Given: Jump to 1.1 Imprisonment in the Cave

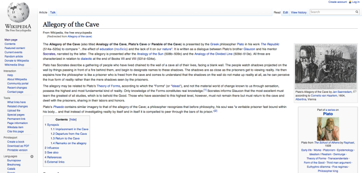Looking at the screenshot, I should pos(69,129).
